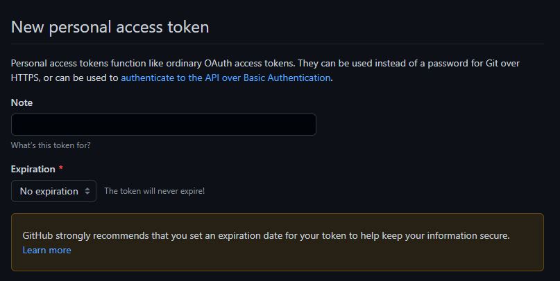The image size is (560, 281).
Task: Click "Basic Authentication" in the blue link
Action: click(x=287, y=78)
